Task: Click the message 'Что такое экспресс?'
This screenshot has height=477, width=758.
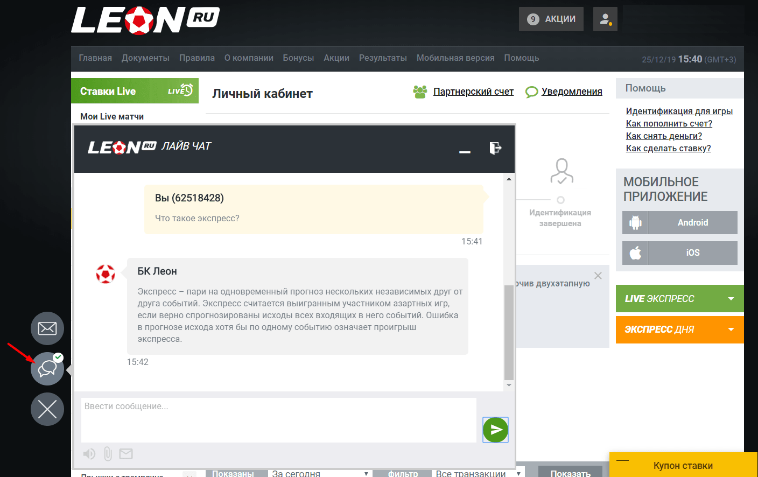Action: pos(197,218)
